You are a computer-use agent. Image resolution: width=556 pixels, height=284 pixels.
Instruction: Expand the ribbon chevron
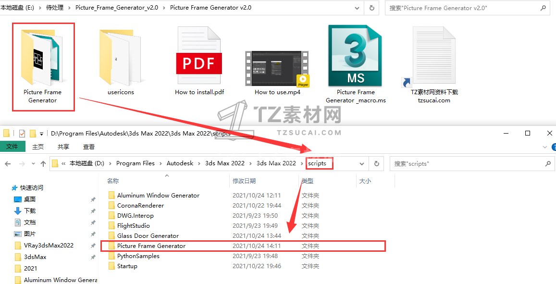[x=545, y=147]
